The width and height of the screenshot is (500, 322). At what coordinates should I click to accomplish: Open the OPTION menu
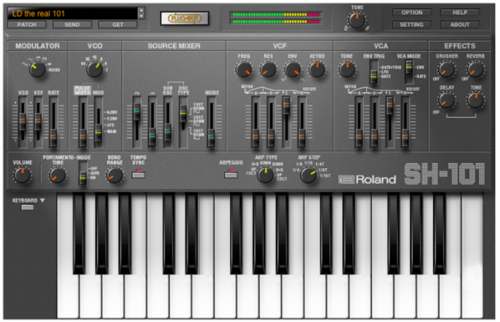coord(411,13)
